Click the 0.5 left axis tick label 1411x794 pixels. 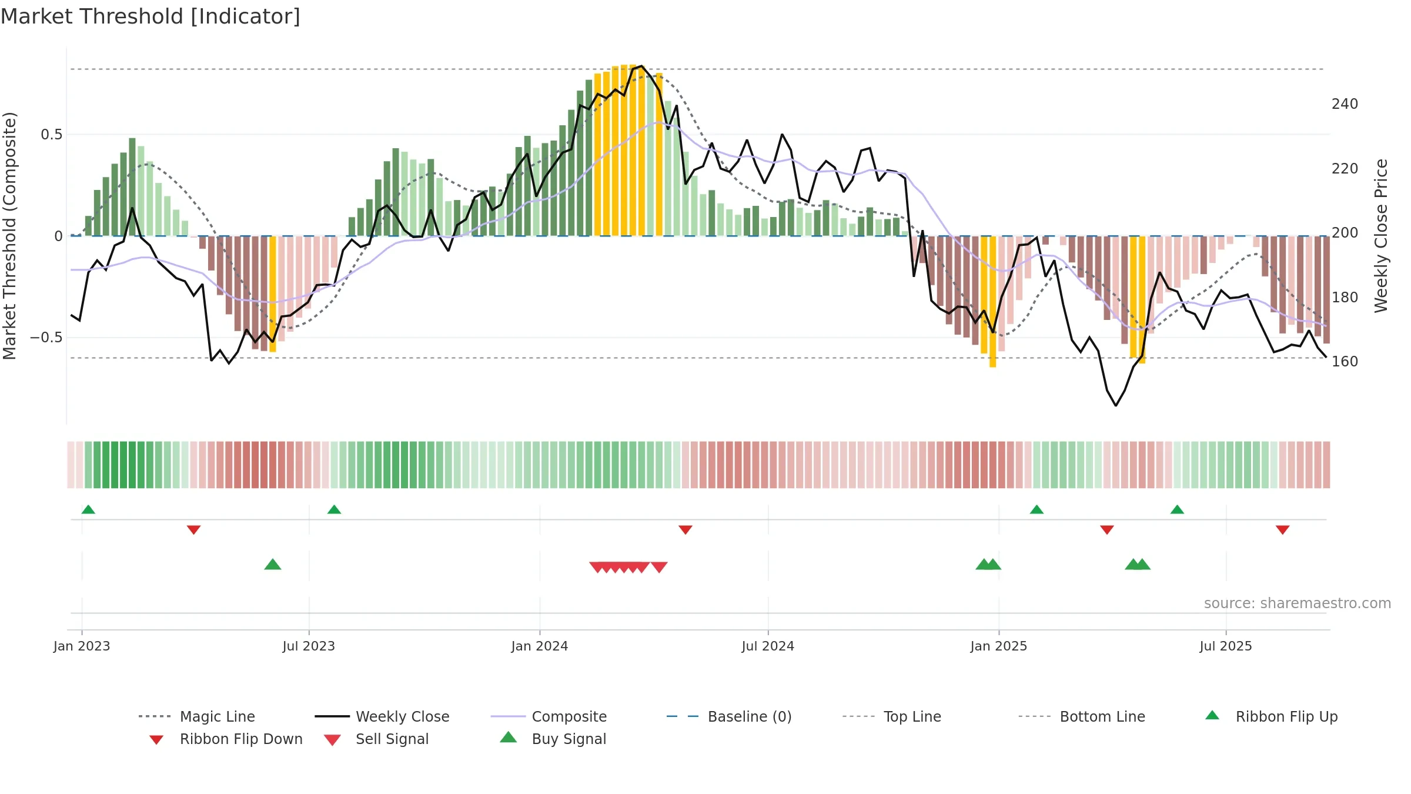pos(51,135)
